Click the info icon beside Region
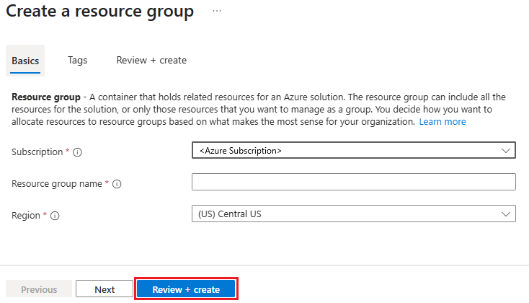 (55, 216)
